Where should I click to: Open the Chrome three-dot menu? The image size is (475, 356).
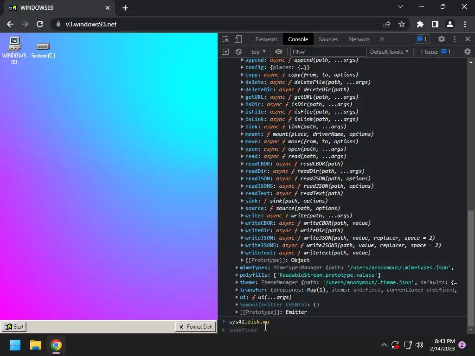coord(465,24)
